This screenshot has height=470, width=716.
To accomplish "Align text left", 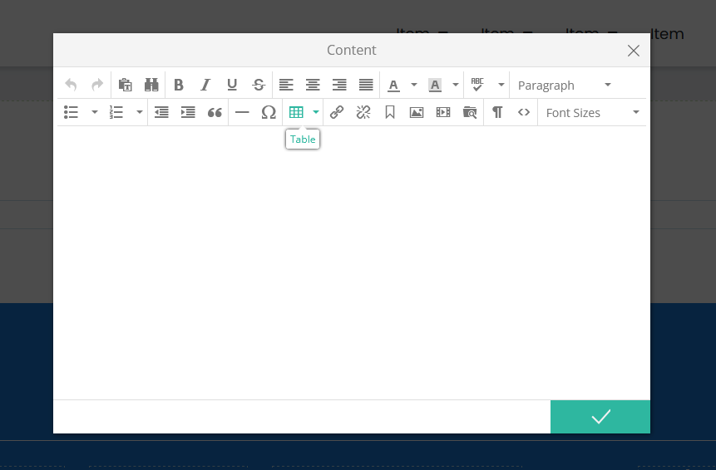I will pyautogui.click(x=286, y=85).
